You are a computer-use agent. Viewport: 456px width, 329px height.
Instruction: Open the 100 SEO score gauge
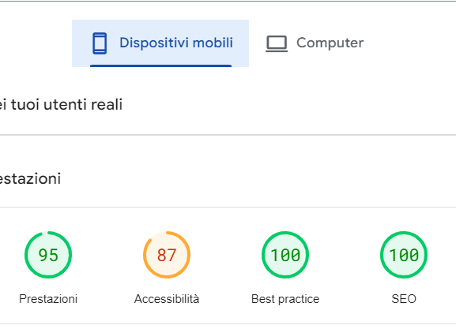tap(404, 255)
